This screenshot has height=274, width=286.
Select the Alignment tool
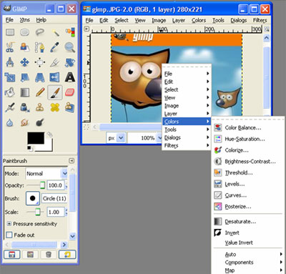(x=40, y=62)
